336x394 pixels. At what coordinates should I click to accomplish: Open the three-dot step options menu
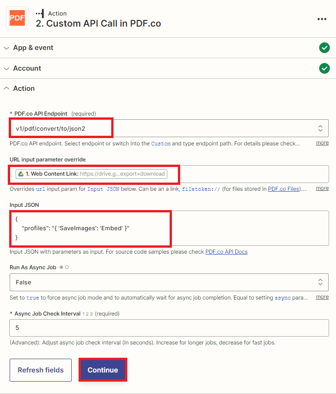coord(322,19)
